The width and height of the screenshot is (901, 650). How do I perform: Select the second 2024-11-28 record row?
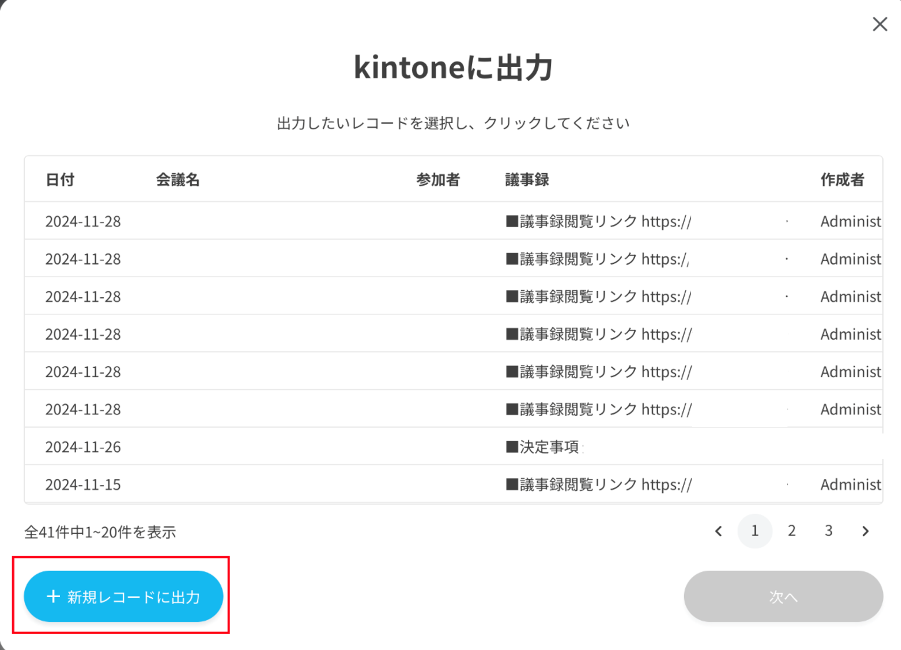tap(454, 259)
